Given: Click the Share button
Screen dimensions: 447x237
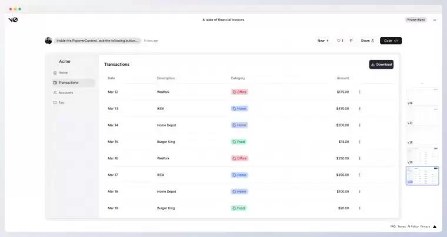Looking at the screenshot, I should [x=367, y=41].
